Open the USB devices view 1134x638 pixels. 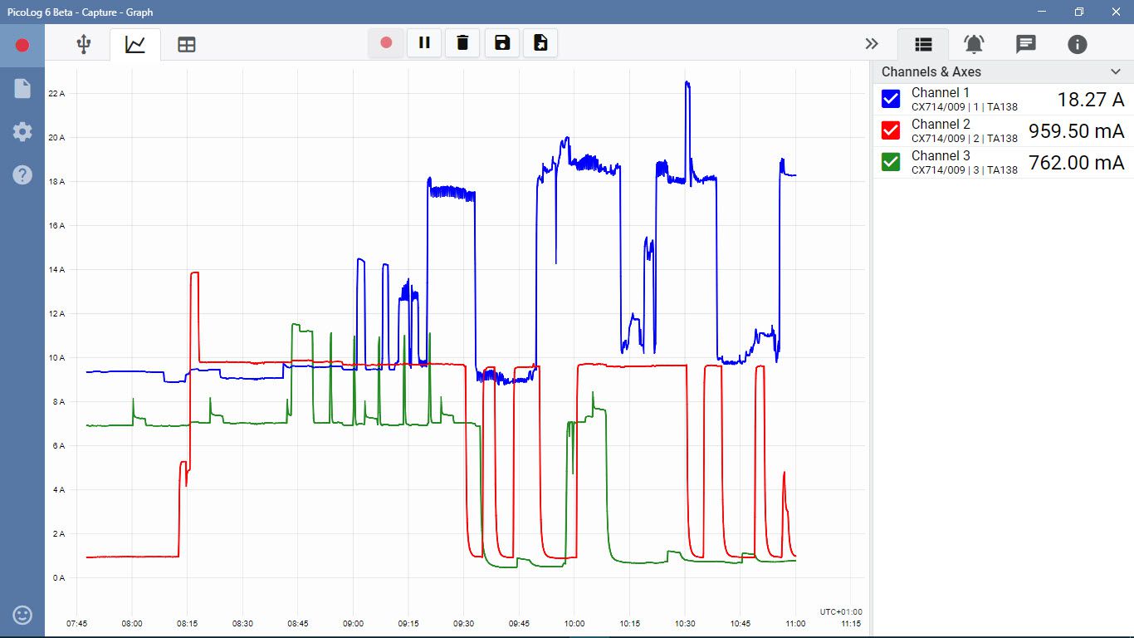click(x=83, y=44)
